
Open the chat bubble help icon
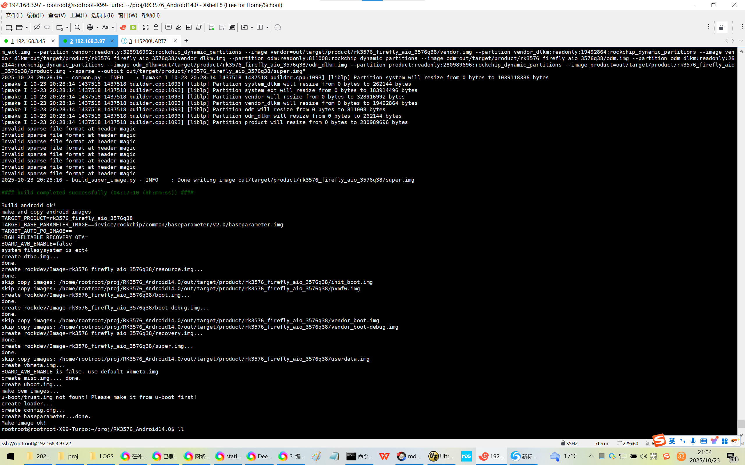(x=277, y=27)
